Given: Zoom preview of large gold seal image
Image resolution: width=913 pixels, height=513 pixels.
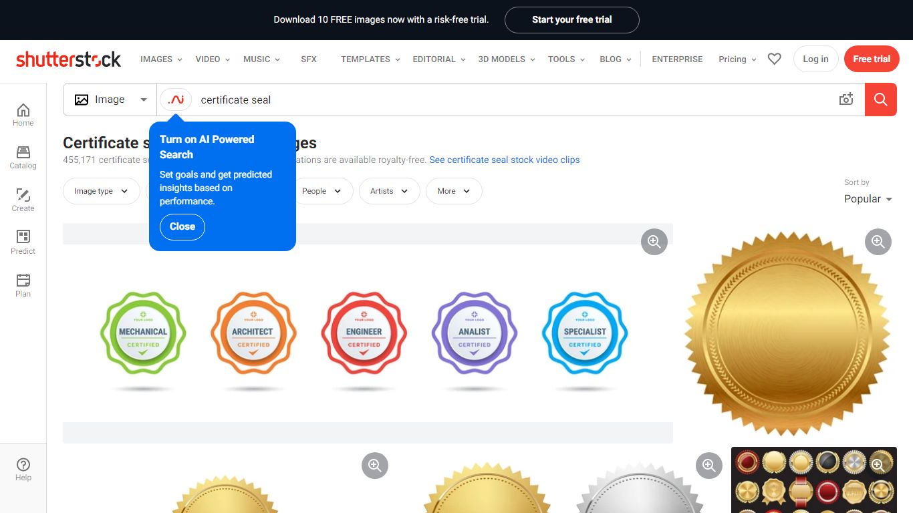Looking at the screenshot, I should click(878, 242).
